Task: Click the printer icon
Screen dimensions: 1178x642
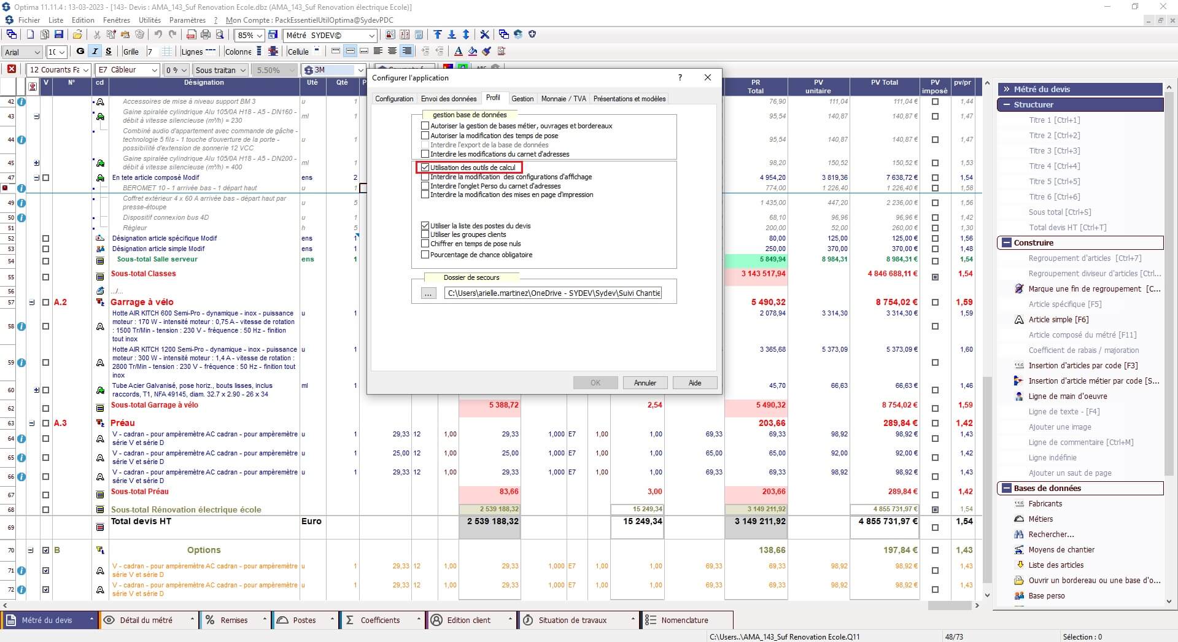Action: (x=206, y=34)
